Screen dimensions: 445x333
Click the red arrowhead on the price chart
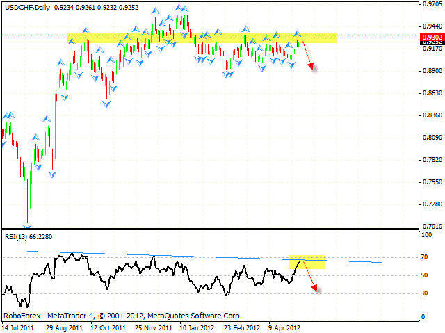point(311,67)
